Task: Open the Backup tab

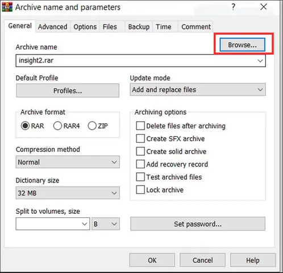Action: pyautogui.click(x=139, y=27)
